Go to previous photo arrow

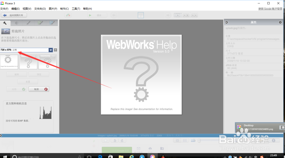click(114, 15)
